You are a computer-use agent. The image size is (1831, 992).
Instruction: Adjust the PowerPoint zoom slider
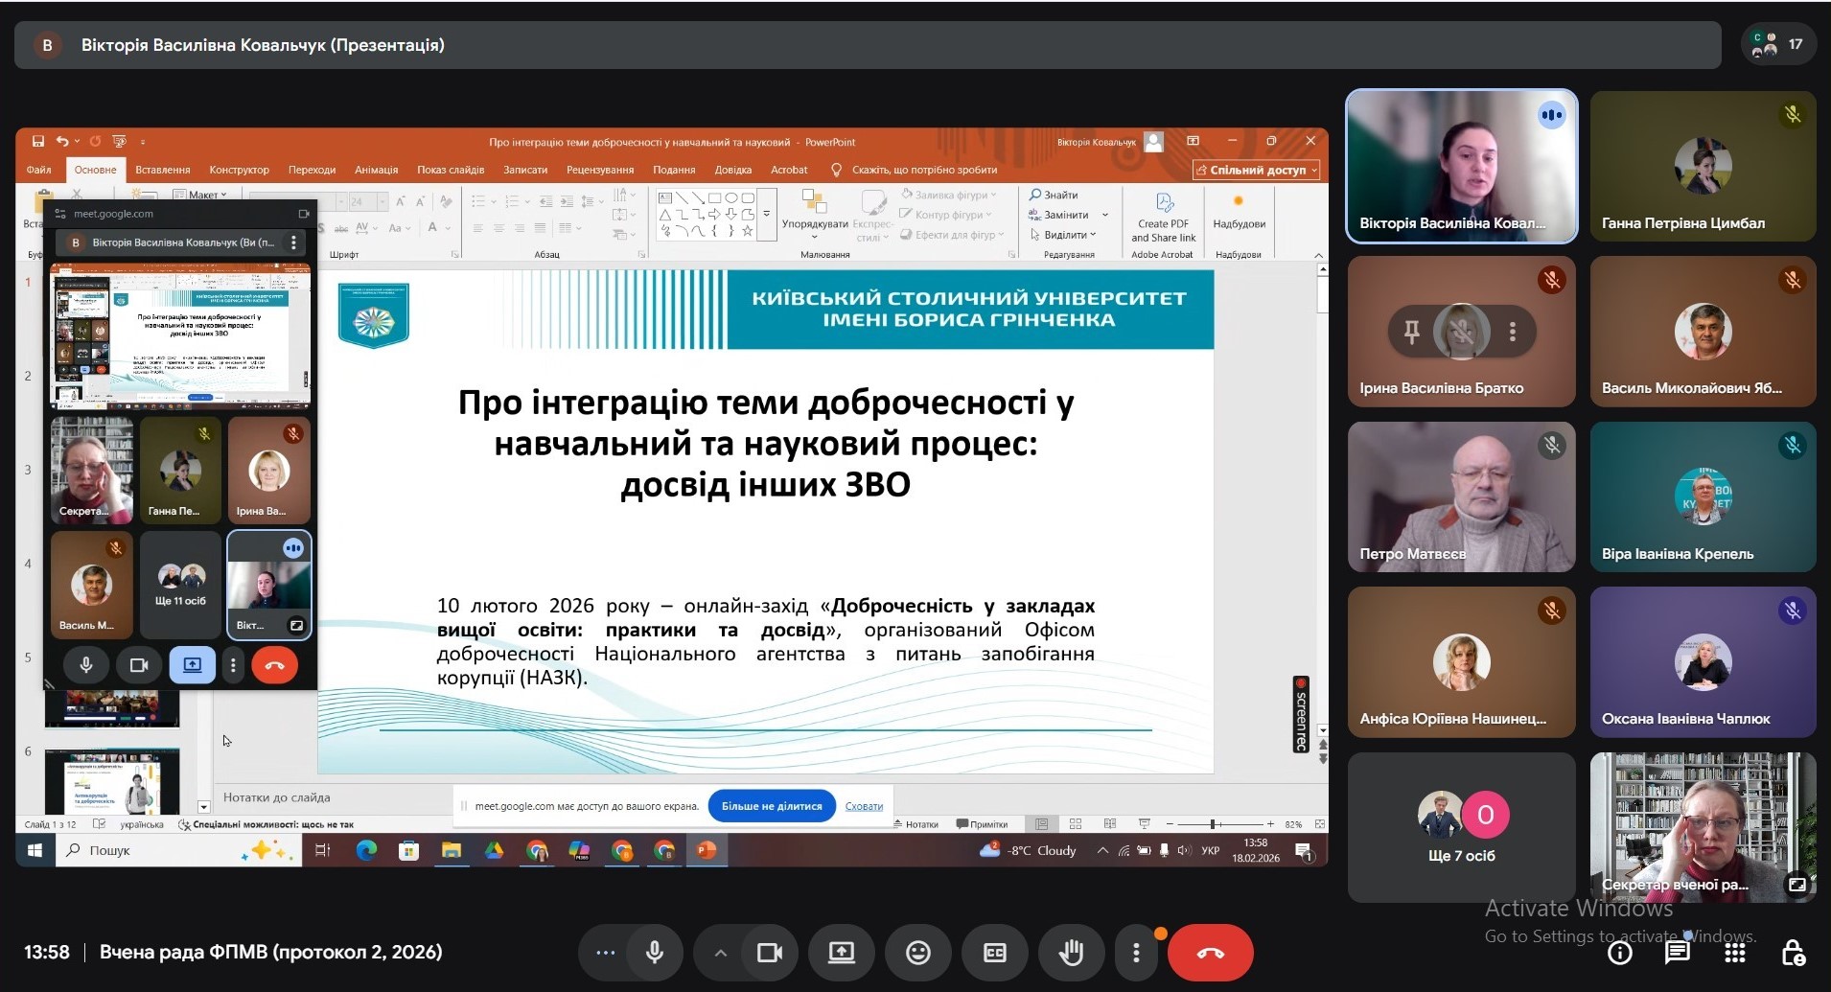coord(1214,824)
